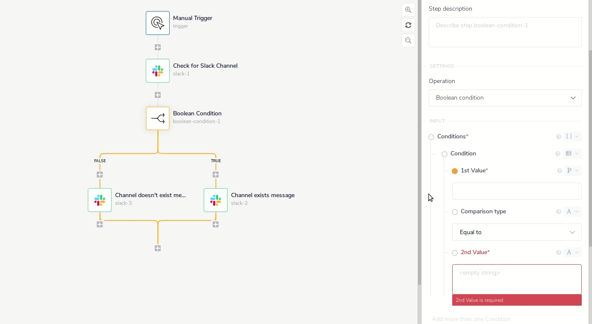Viewport: 592px width, 324px height.
Task: Click the zoom in magnifier icon
Action: click(x=408, y=10)
